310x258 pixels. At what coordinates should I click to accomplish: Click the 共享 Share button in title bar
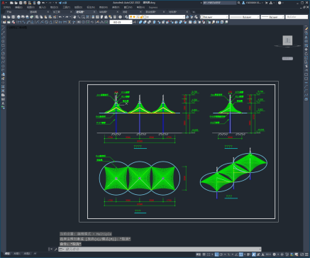click(62, 3)
